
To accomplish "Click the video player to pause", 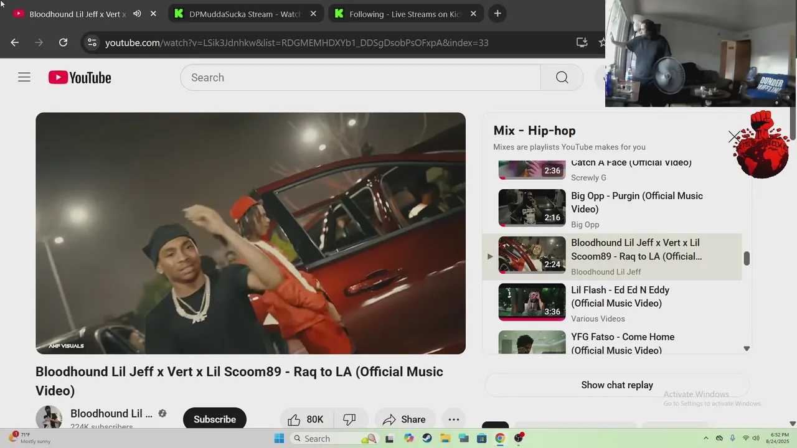I will pyautogui.click(x=250, y=233).
